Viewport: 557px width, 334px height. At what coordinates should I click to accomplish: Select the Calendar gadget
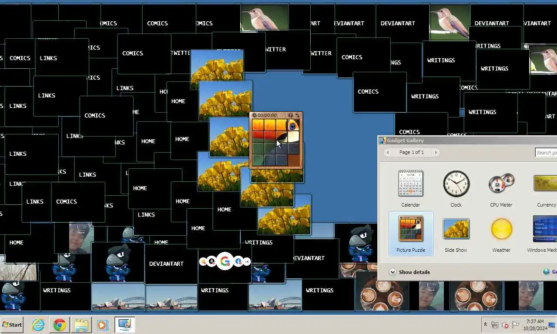[410, 189]
